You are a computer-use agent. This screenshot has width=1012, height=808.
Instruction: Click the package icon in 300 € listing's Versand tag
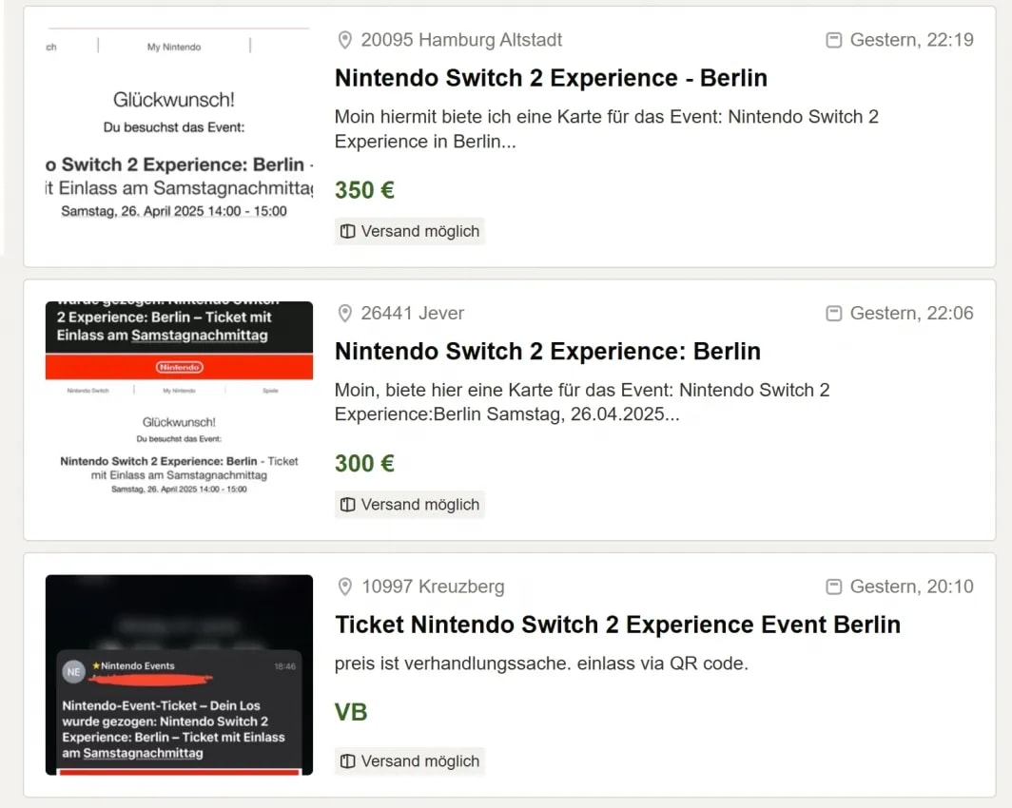pyautogui.click(x=348, y=505)
